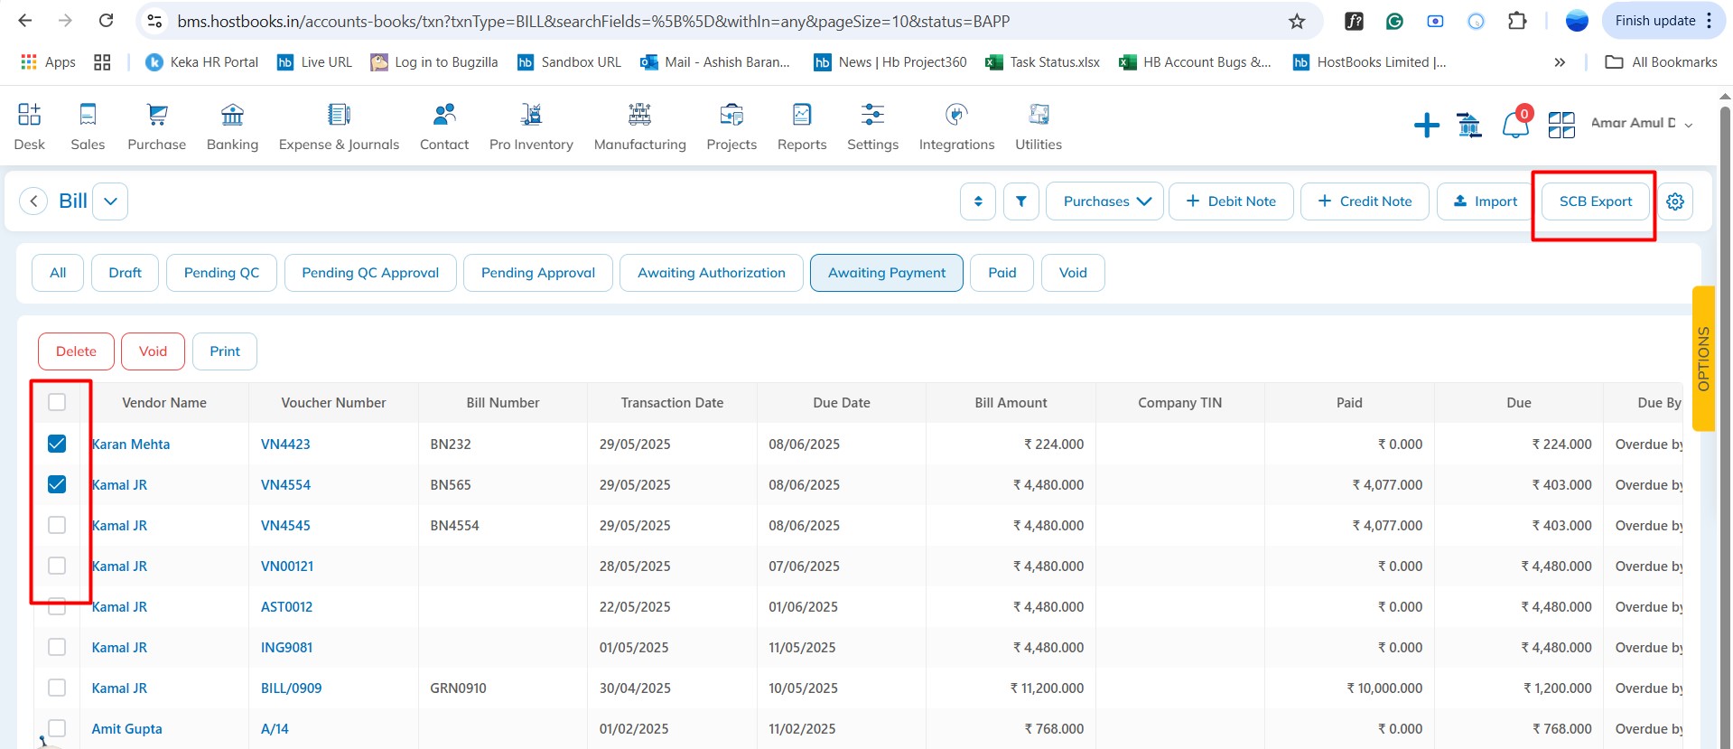Viewport: 1733px width, 749px height.
Task: Open the Contact module icon
Action: (x=444, y=115)
